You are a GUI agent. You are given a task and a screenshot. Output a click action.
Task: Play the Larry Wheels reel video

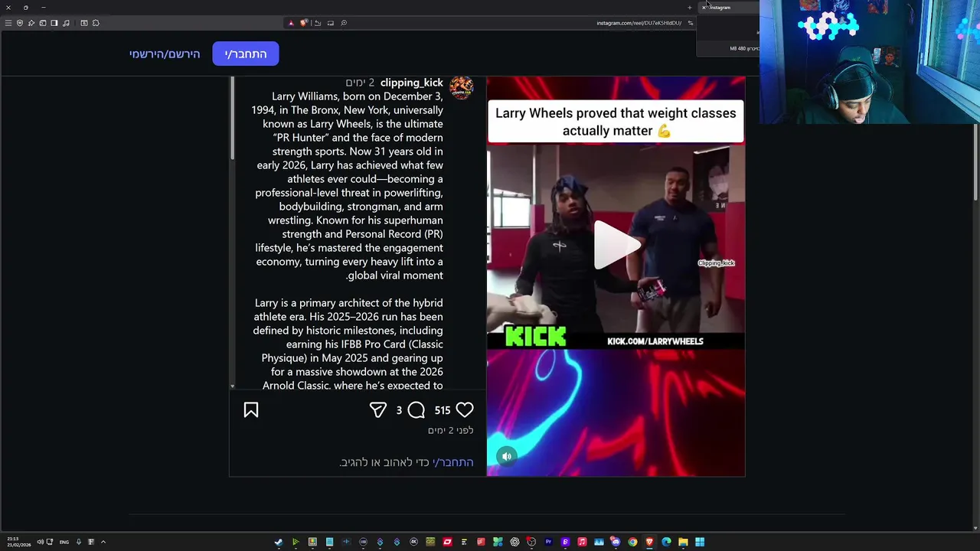(x=616, y=245)
